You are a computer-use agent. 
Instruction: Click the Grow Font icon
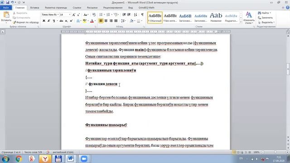[x=74, y=15]
